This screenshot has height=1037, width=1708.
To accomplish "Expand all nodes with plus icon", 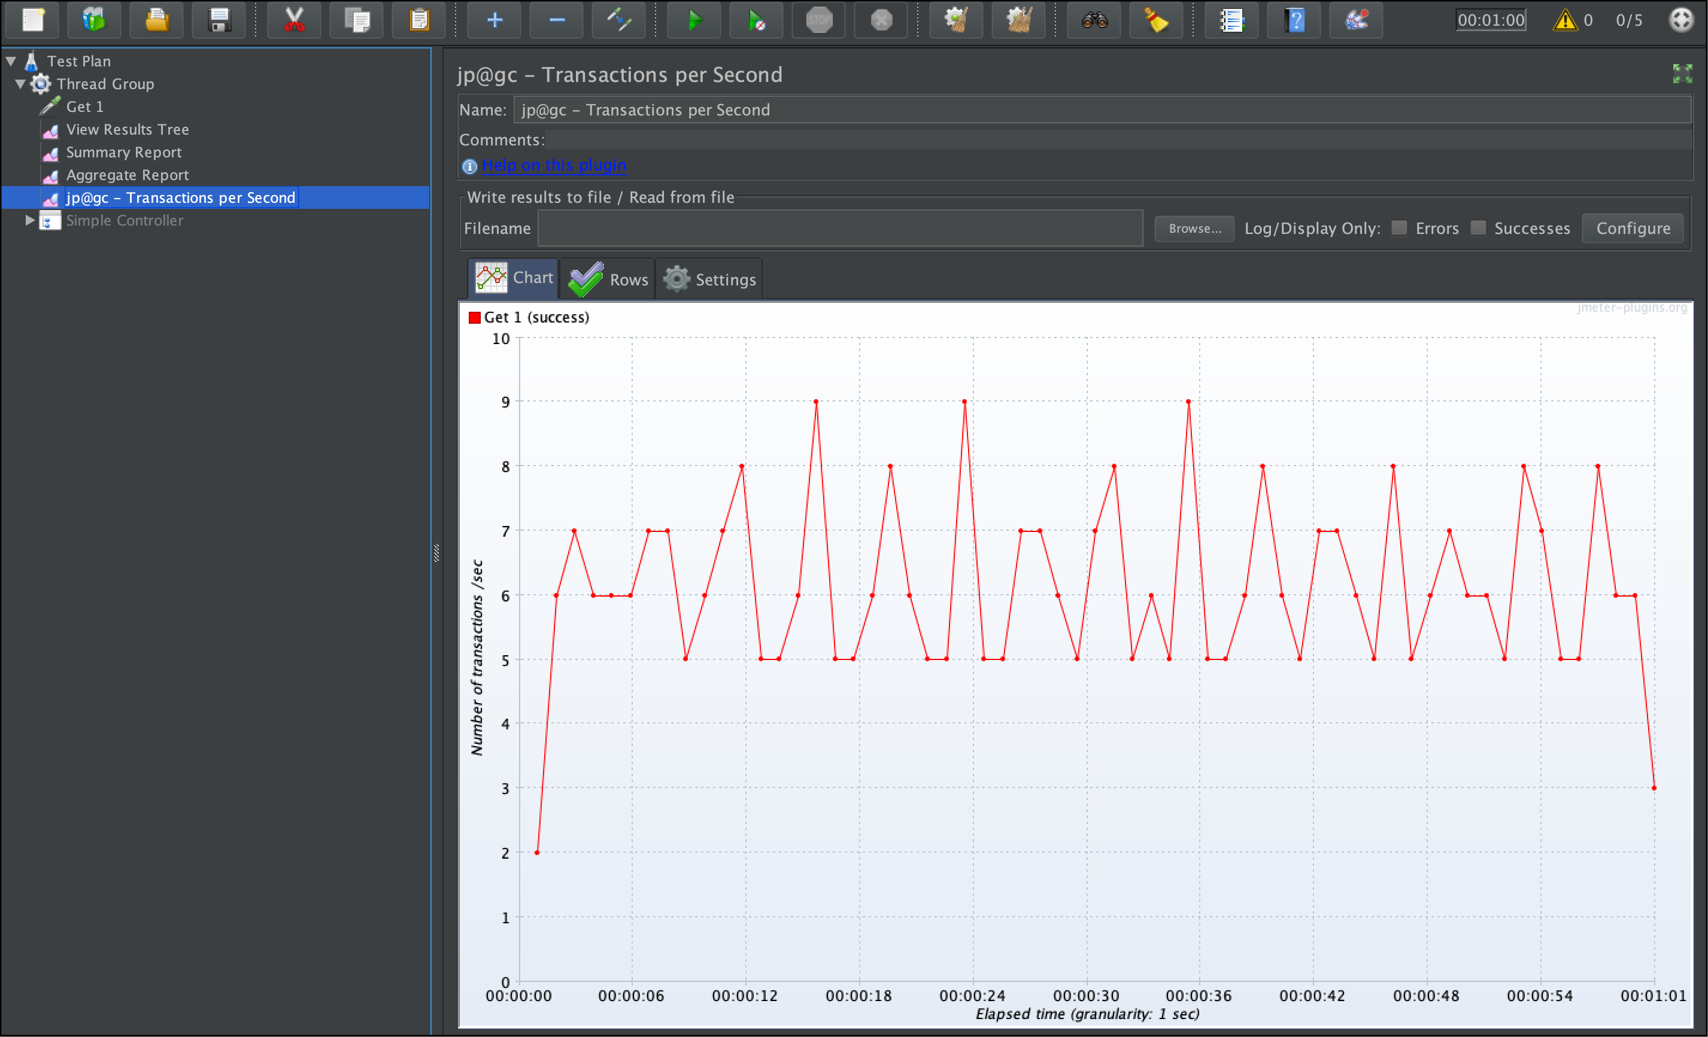I will [x=494, y=20].
